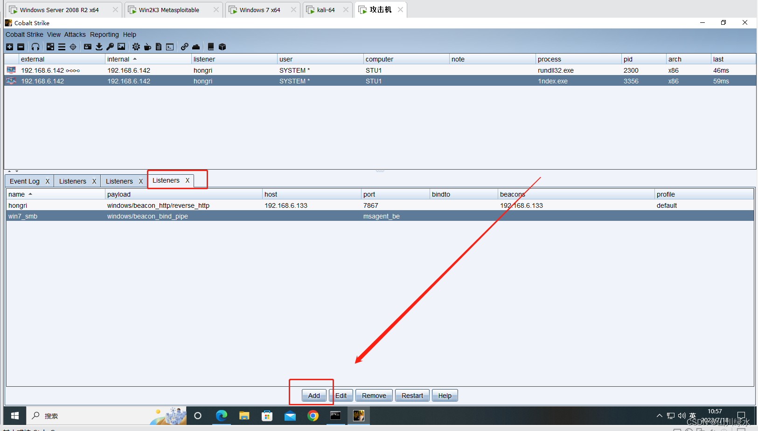Image resolution: width=758 pixels, height=431 pixels.
Task: Select the win7_smb listener row
Action: pos(380,216)
